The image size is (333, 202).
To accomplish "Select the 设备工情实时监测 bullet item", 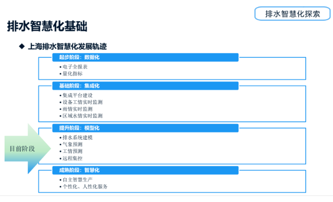I will click(x=81, y=102).
